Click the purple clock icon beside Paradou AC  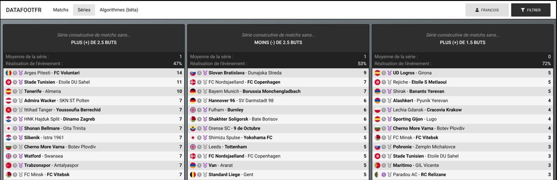point(384,175)
